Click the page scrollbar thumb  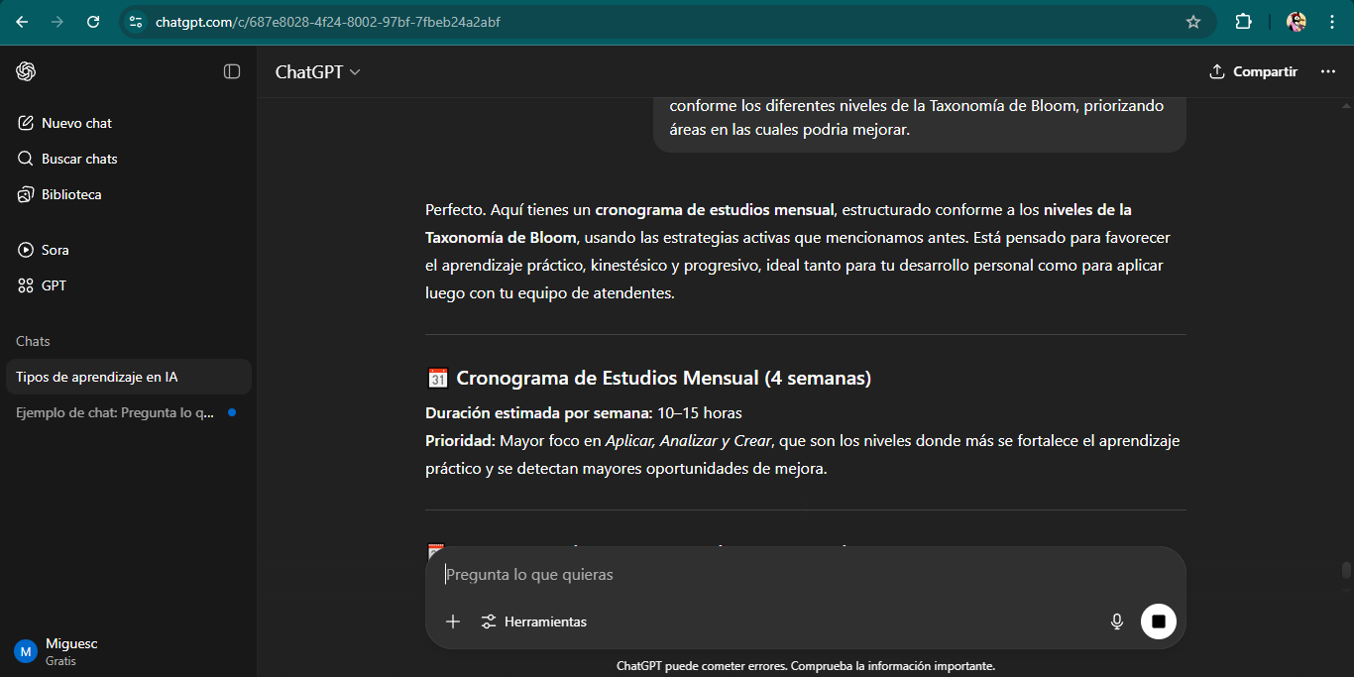(1346, 570)
